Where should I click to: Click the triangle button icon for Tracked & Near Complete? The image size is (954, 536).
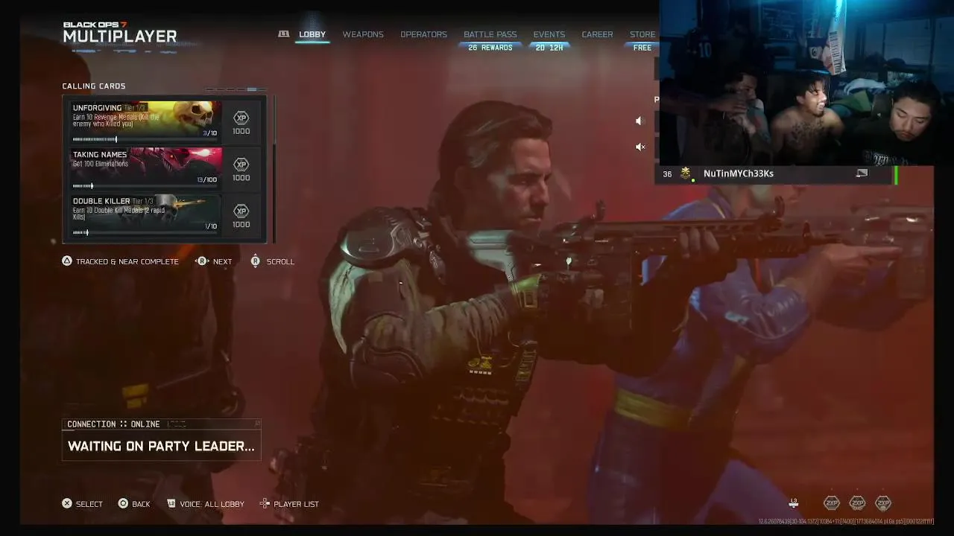tap(67, 261)
